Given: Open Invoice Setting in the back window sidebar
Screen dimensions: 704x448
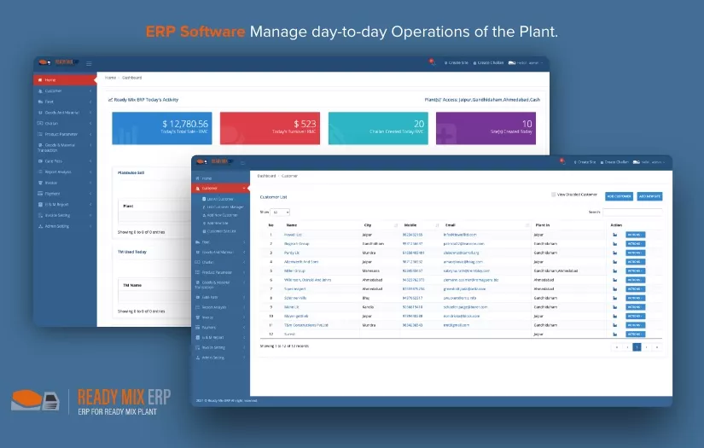Looking at the screenshot, I should [65, 216].
